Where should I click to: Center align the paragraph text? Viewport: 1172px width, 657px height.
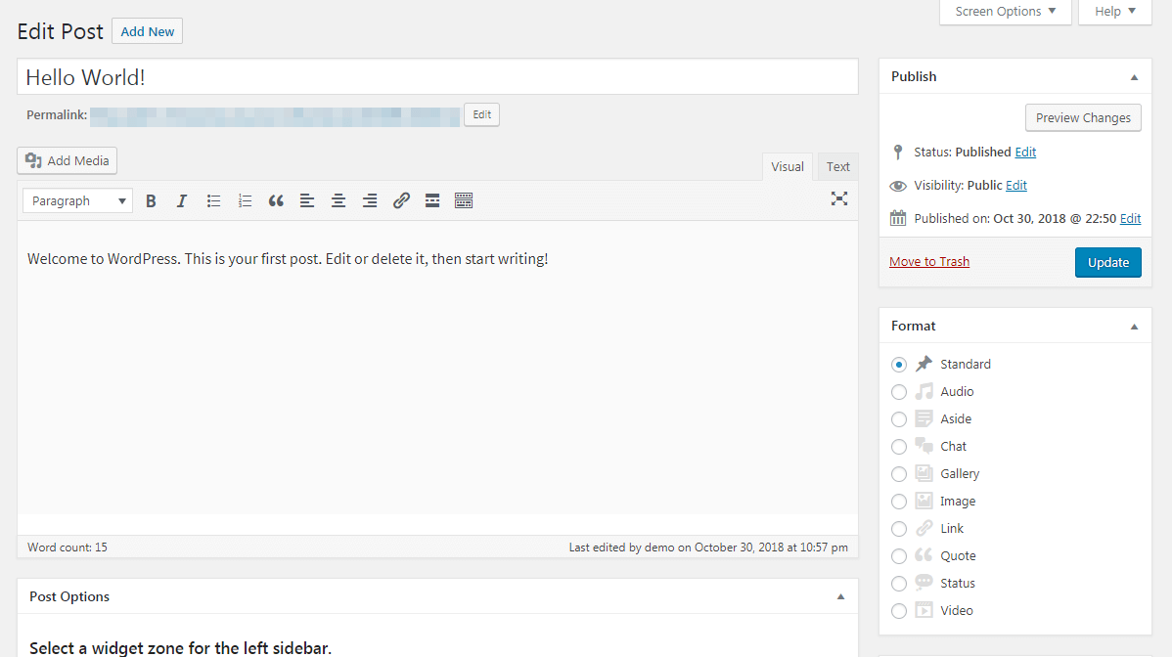338,200
